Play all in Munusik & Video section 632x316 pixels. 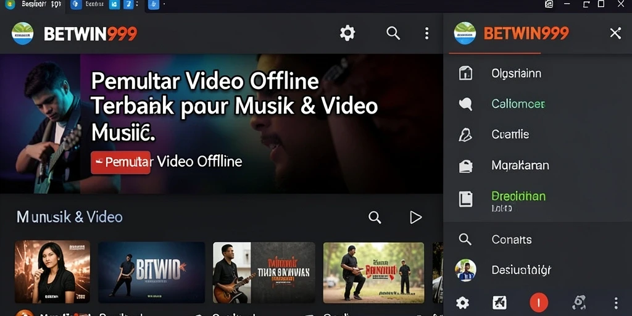point(415,217)
